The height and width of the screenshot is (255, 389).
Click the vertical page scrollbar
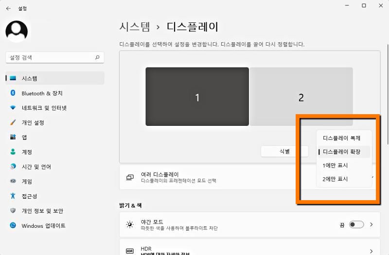coord(388,94)
